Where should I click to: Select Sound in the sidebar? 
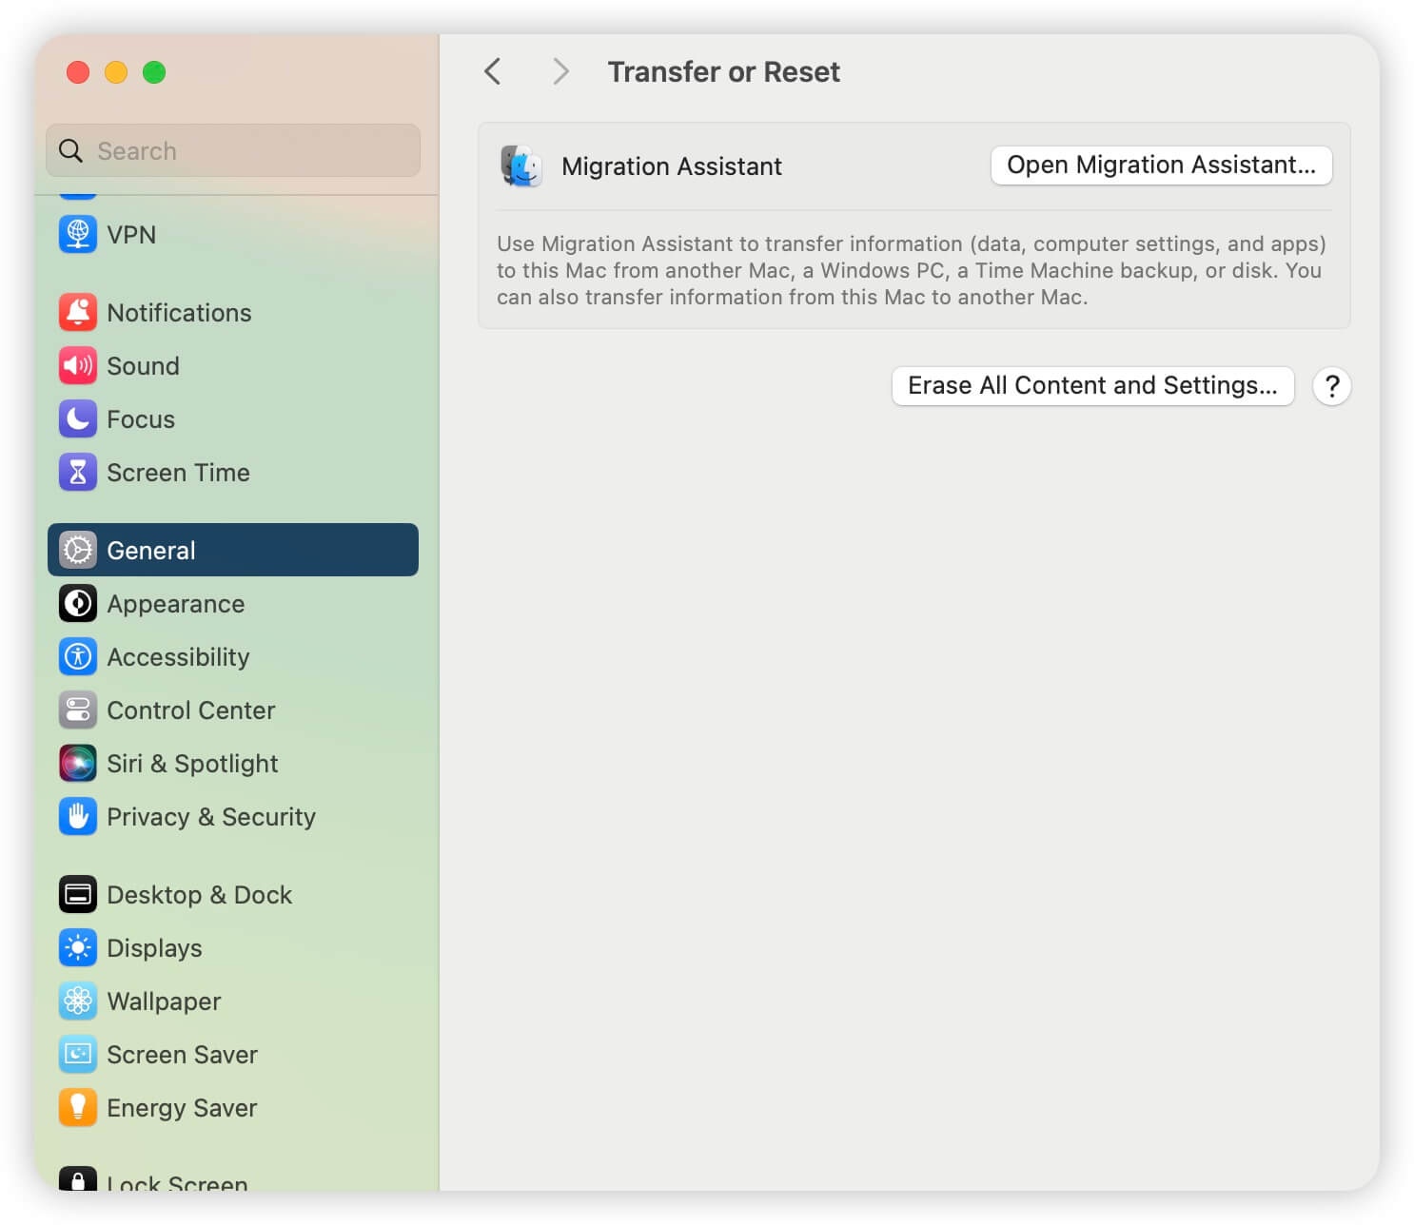(x=233, y=365)
